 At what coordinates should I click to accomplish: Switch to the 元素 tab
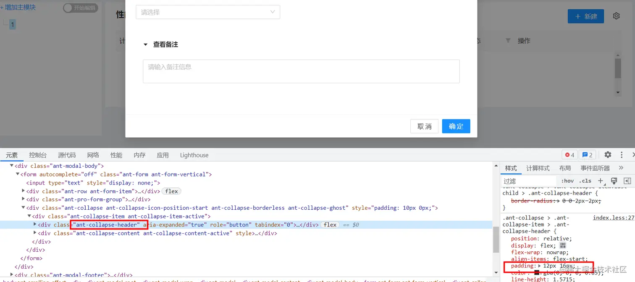[12, 155]
